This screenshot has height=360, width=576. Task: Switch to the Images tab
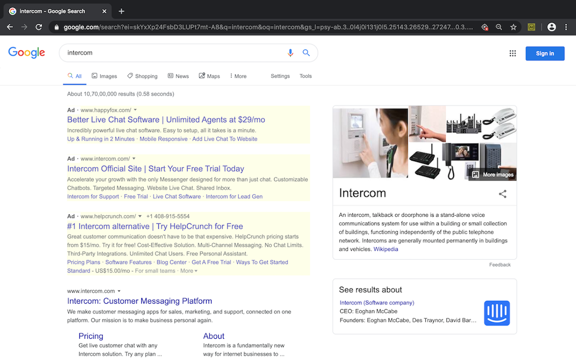(x=104, y=76)
